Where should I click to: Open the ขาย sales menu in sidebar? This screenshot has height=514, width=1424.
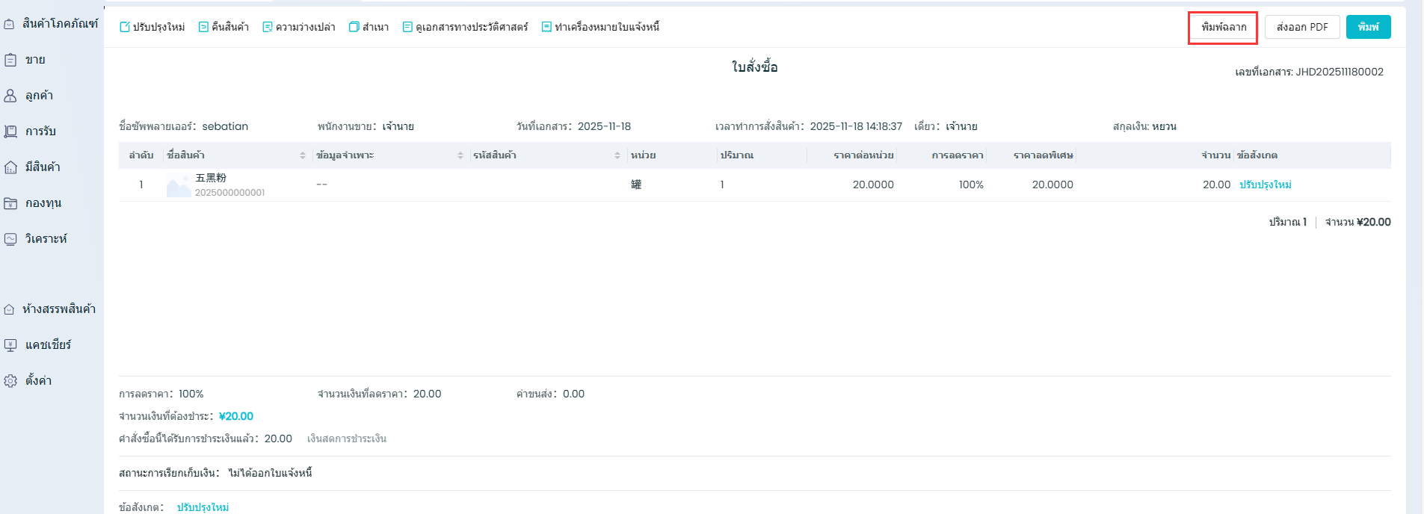point(34,60)
